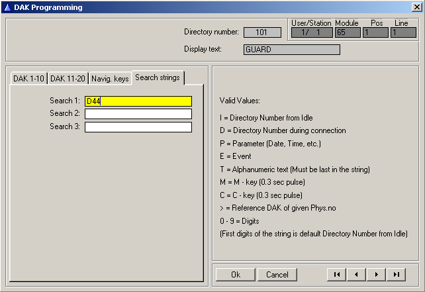The height and width of the screenshot is (292, 425).
Task: Select the Navig. keys tab
Action: tap(110, 79)
